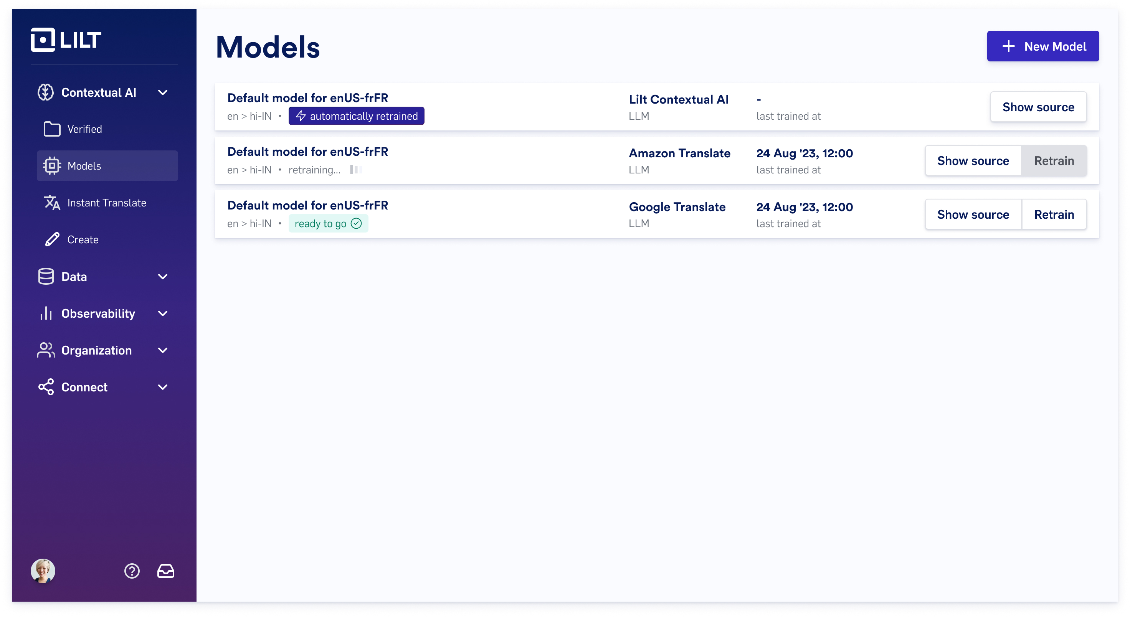Screen dimensions: 1130x617
Task: Expand the Connect section chevron
Action: (x=163, y=387)
